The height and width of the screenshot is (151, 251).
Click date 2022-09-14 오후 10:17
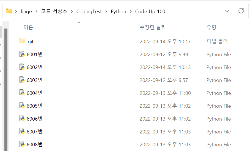coord(165,41)
